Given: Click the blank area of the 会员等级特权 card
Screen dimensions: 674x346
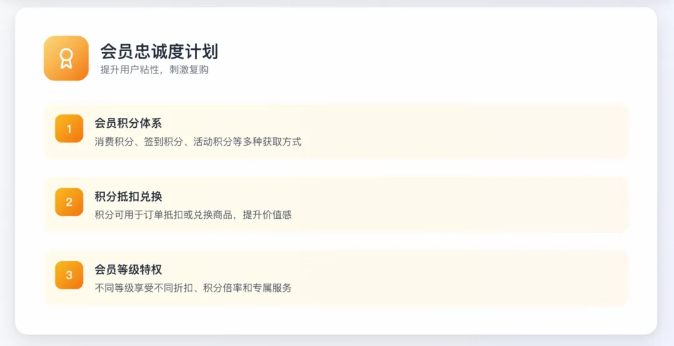Looking at the screenshot, I should pos(468,277).
